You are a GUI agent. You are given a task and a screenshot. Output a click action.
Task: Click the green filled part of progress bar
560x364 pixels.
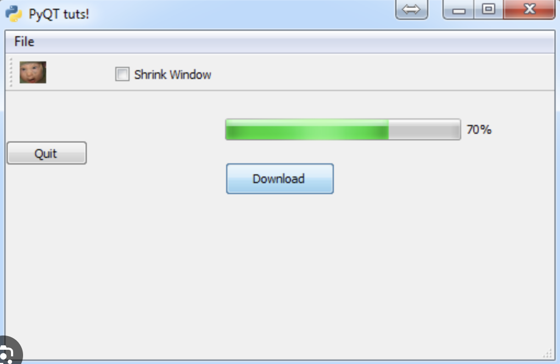point(307,129)
